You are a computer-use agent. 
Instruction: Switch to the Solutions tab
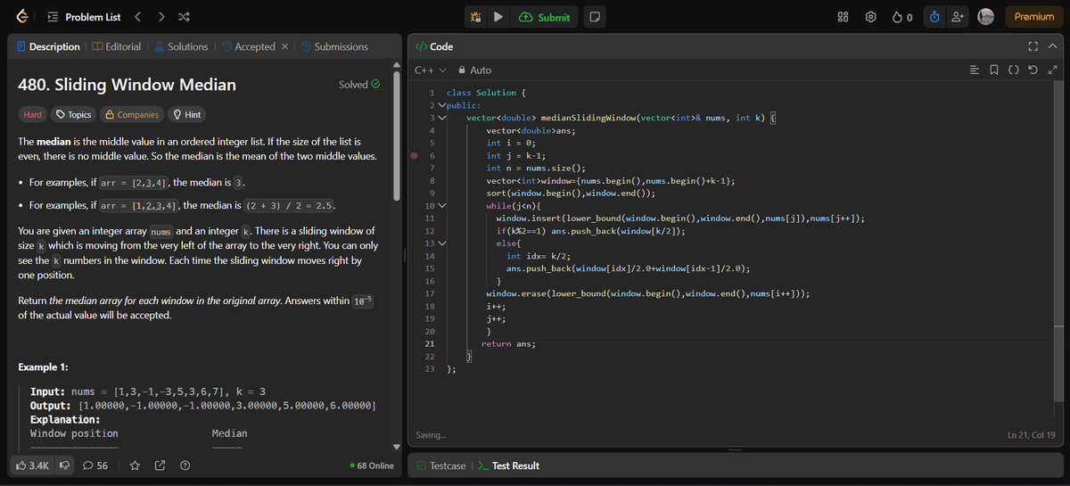[181, 46]
